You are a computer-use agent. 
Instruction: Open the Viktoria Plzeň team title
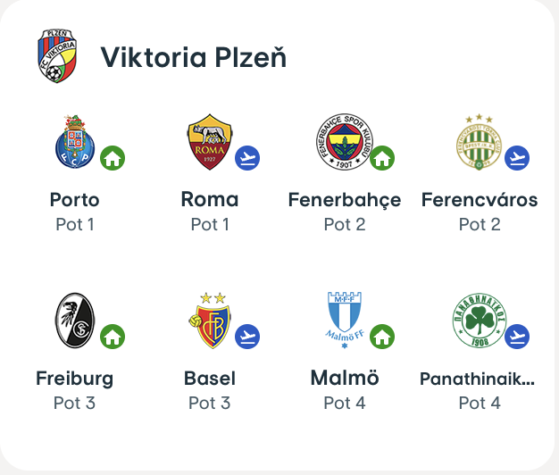tap(193, 57)
